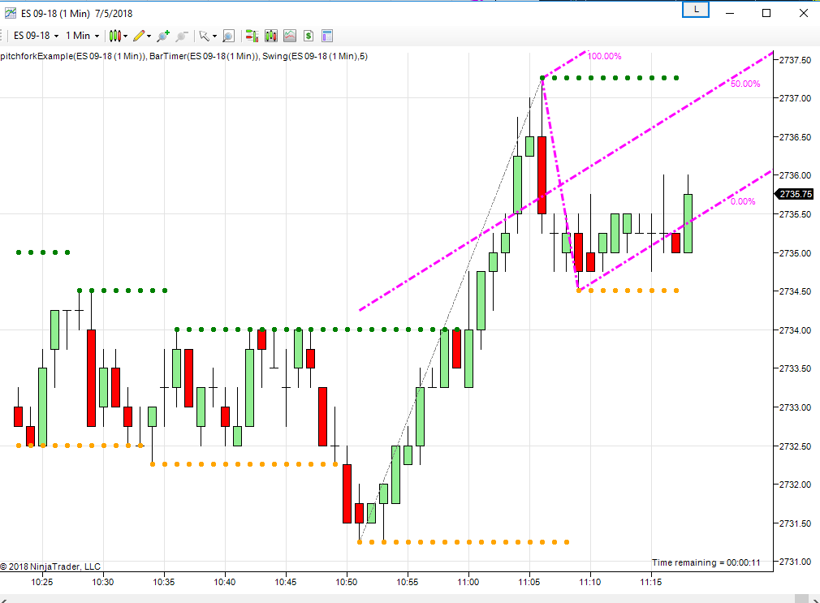This screenshot has height=603, width=820.
Task: Select the drawing tools pencil icon
Action: pyautogui.click(x=139, y=36)
